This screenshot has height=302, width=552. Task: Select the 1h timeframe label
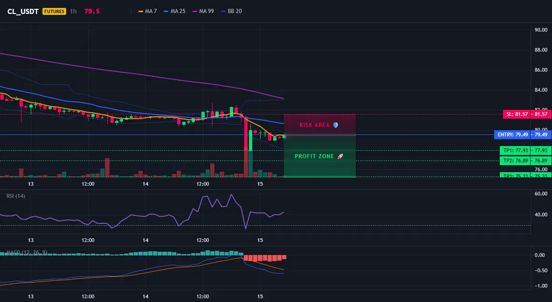click(73, 11)
